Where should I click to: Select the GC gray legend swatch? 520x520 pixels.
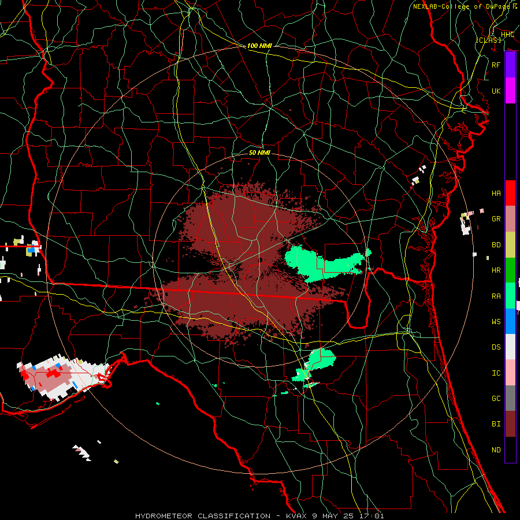510,398
